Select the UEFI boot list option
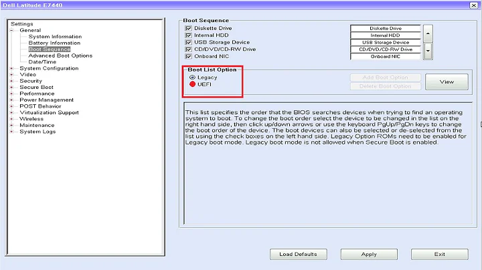Screen dimensions: 482x270 coord(192,84)
